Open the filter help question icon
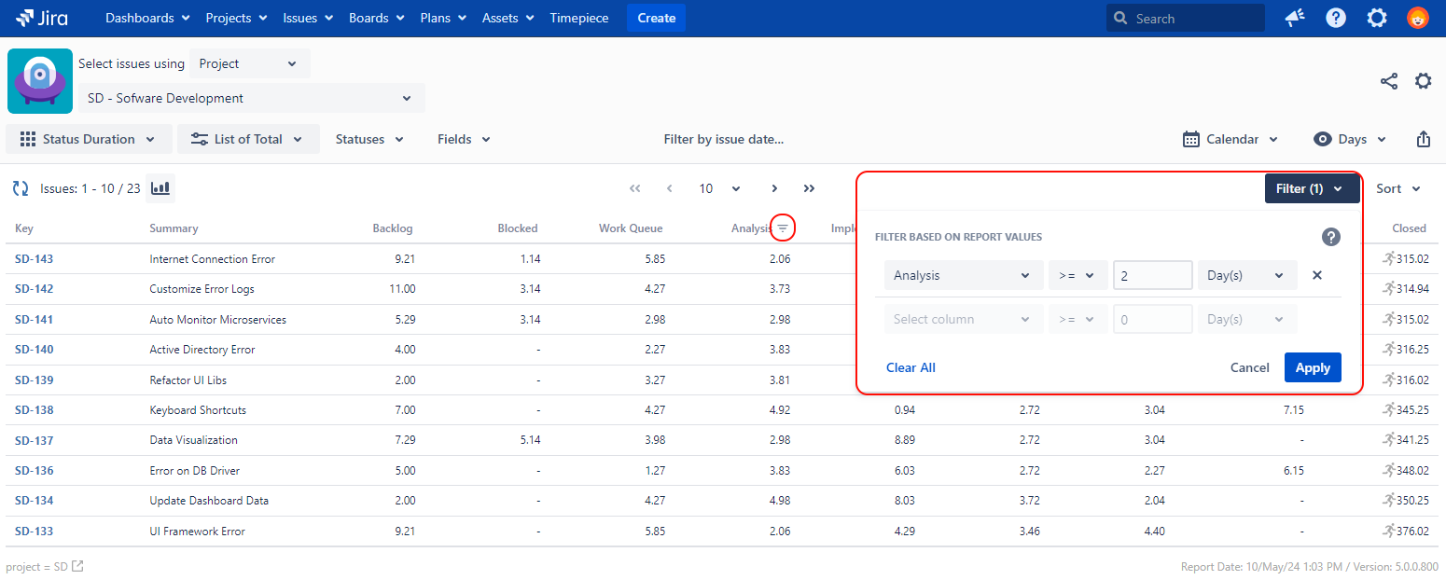The height and width of the screenshot is (580, 1446). point(1331,237)
